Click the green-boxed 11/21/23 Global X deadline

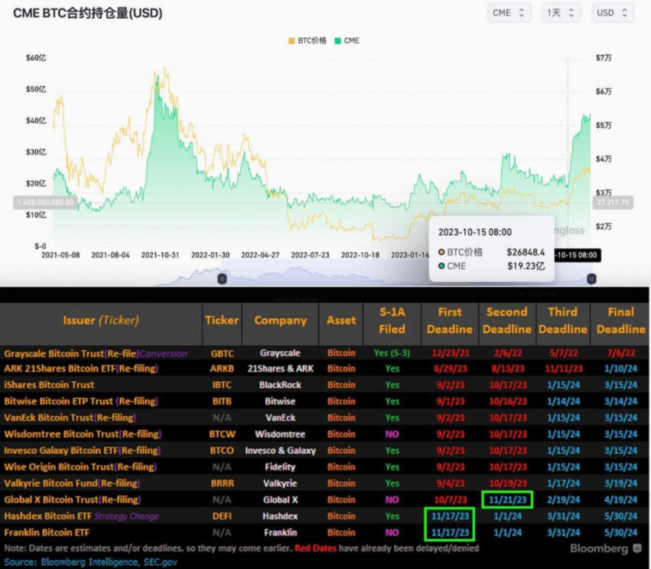506,499
